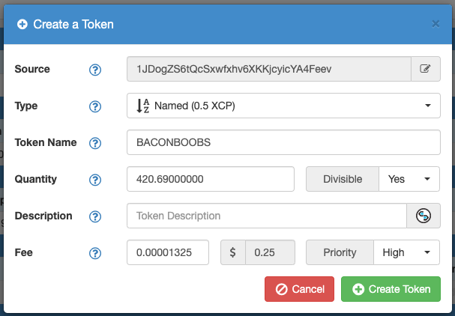Click the link icon button beside Token Description
The width and height of the screenshot is (455, 316).
[x=424, y=216]
